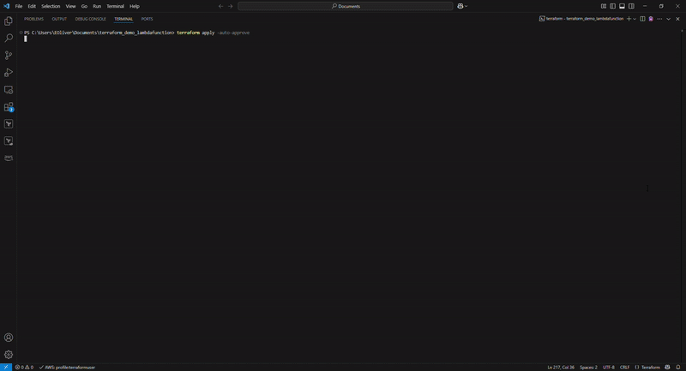This screenshot has height=371, width=686.
Task: Open the Accounts menu icon
Action: pyautogui.click(x=9, y=338)
